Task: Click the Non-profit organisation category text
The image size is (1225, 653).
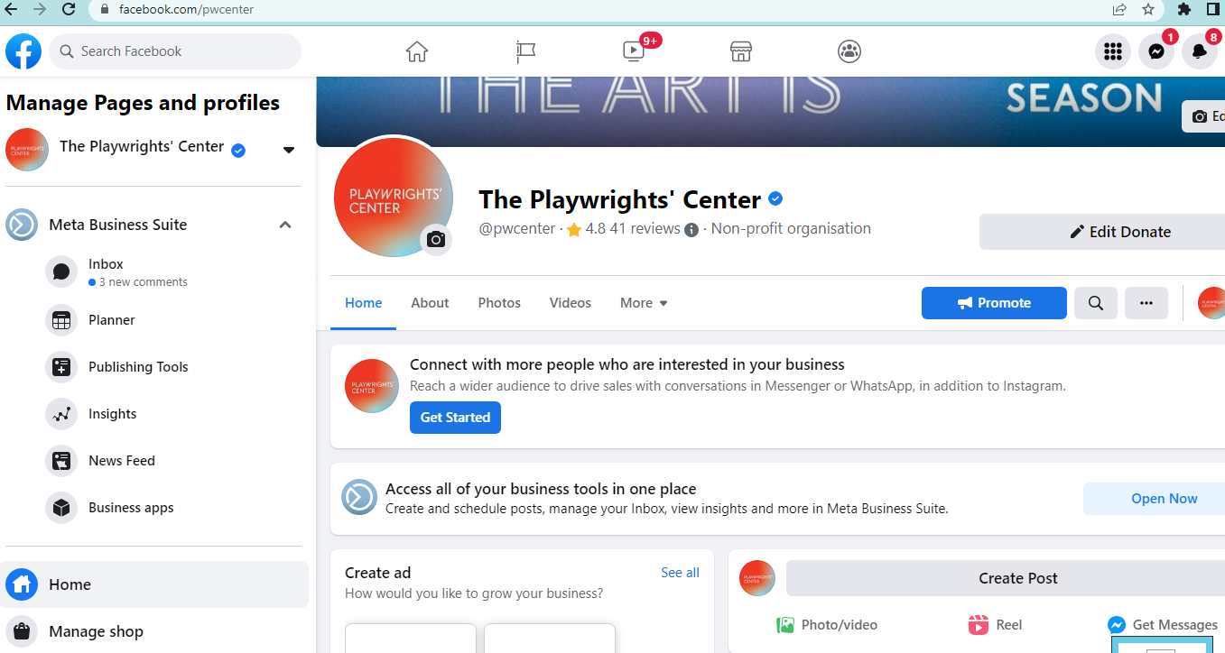Action: coord(791,229)
